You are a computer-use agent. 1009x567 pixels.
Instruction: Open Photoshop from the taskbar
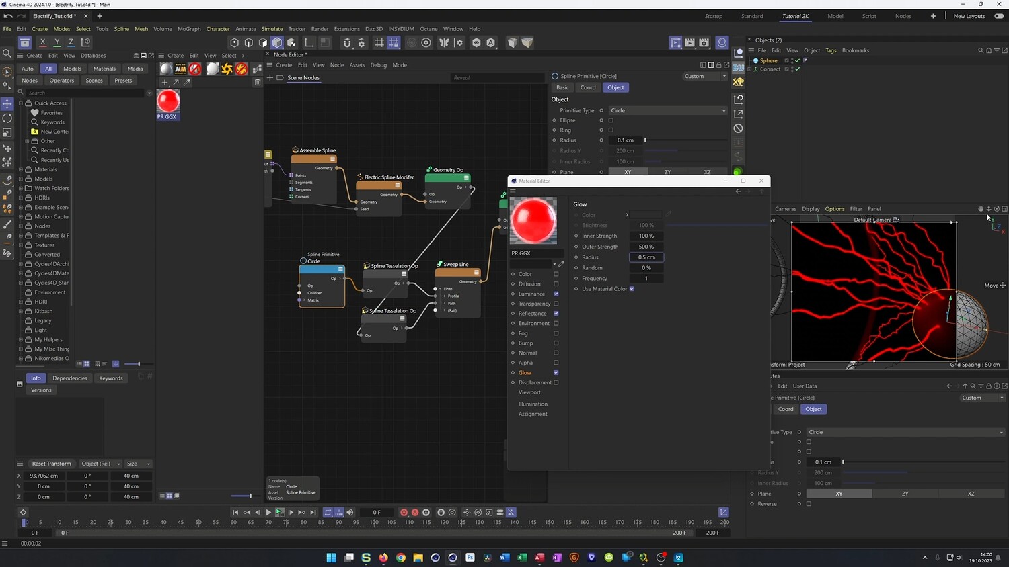pyautogui.click(x=470, y=558)
